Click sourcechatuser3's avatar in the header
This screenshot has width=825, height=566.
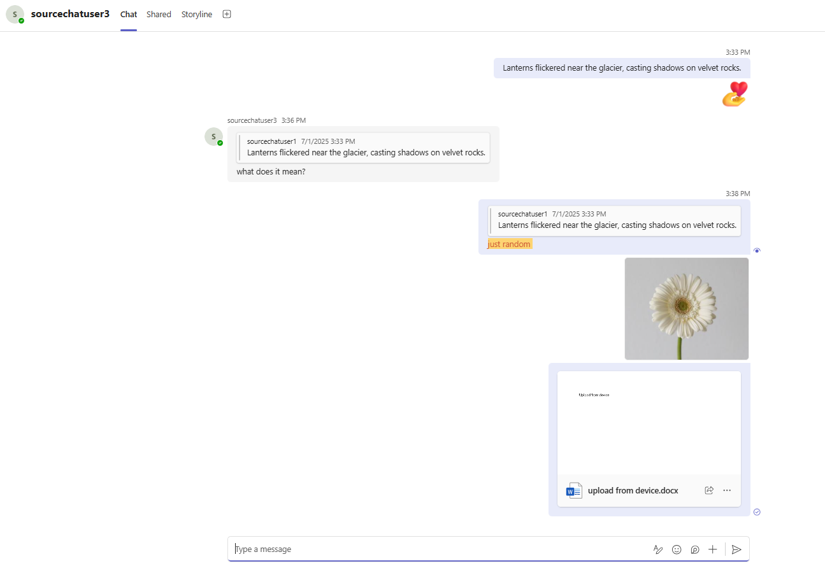point(15,14)
